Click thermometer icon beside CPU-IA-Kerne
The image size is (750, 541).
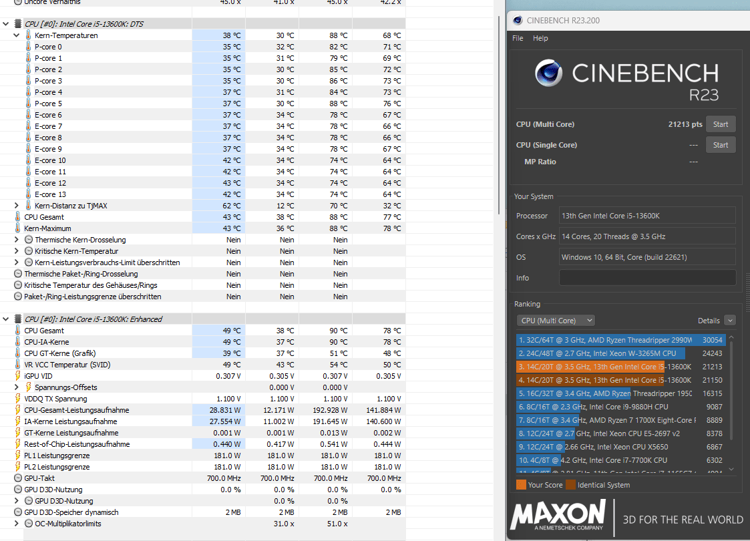pos(17,342)
